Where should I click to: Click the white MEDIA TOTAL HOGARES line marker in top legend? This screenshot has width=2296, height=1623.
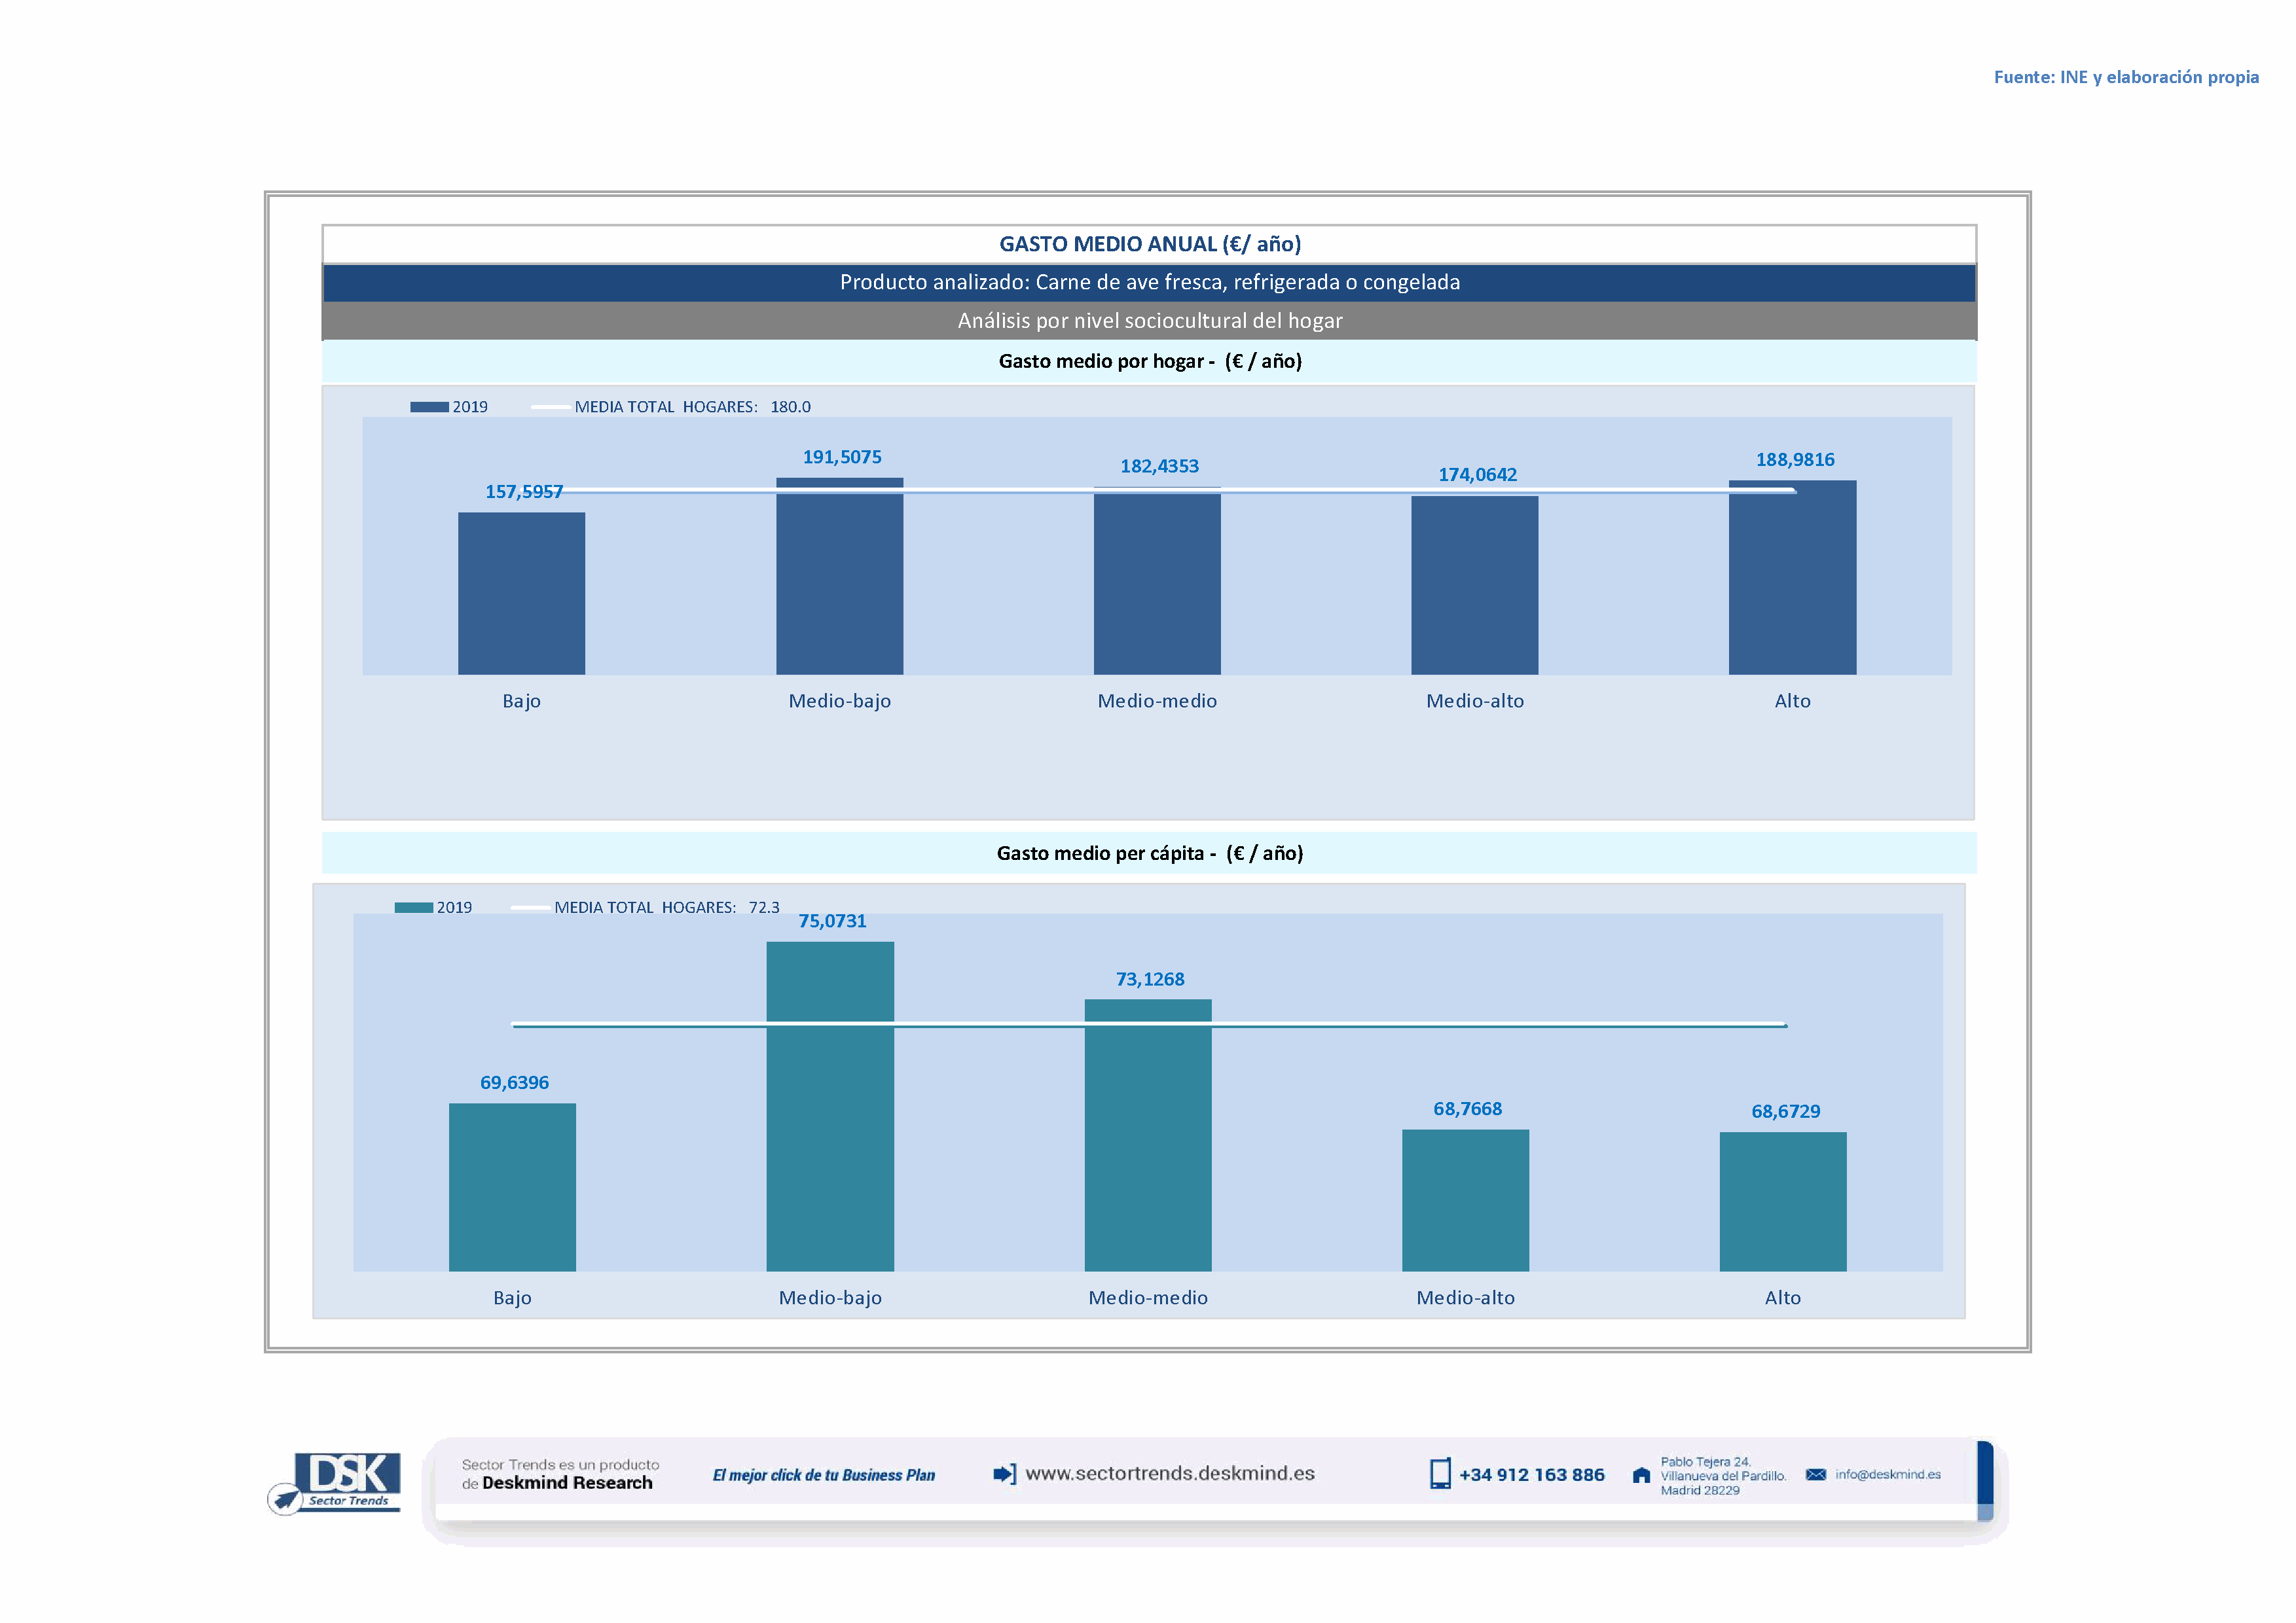[x=550, y=407]
